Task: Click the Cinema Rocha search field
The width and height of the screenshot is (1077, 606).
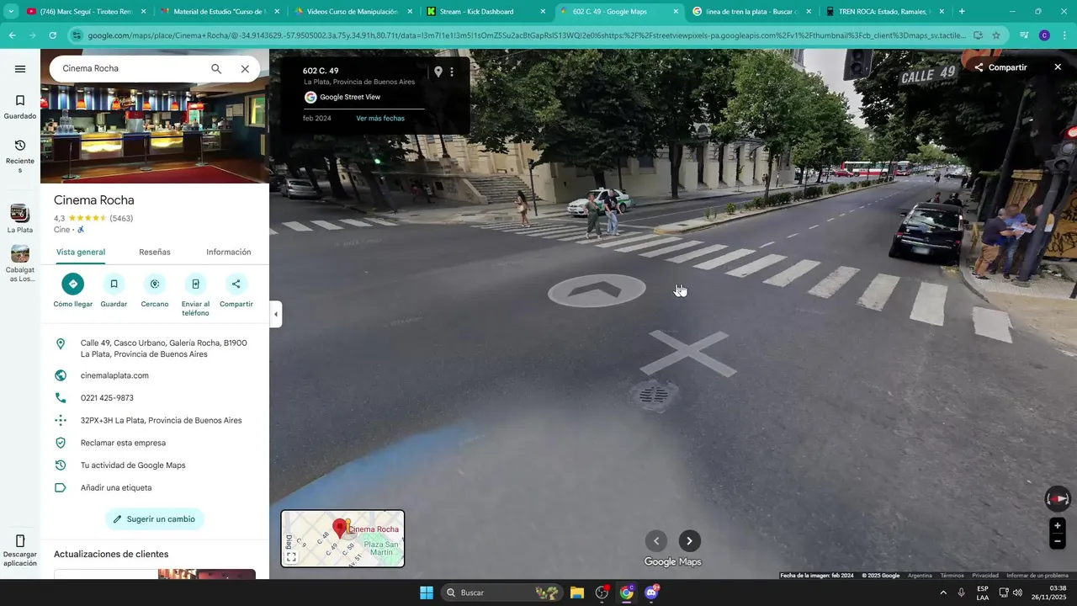Action: [x=130, y=69]
